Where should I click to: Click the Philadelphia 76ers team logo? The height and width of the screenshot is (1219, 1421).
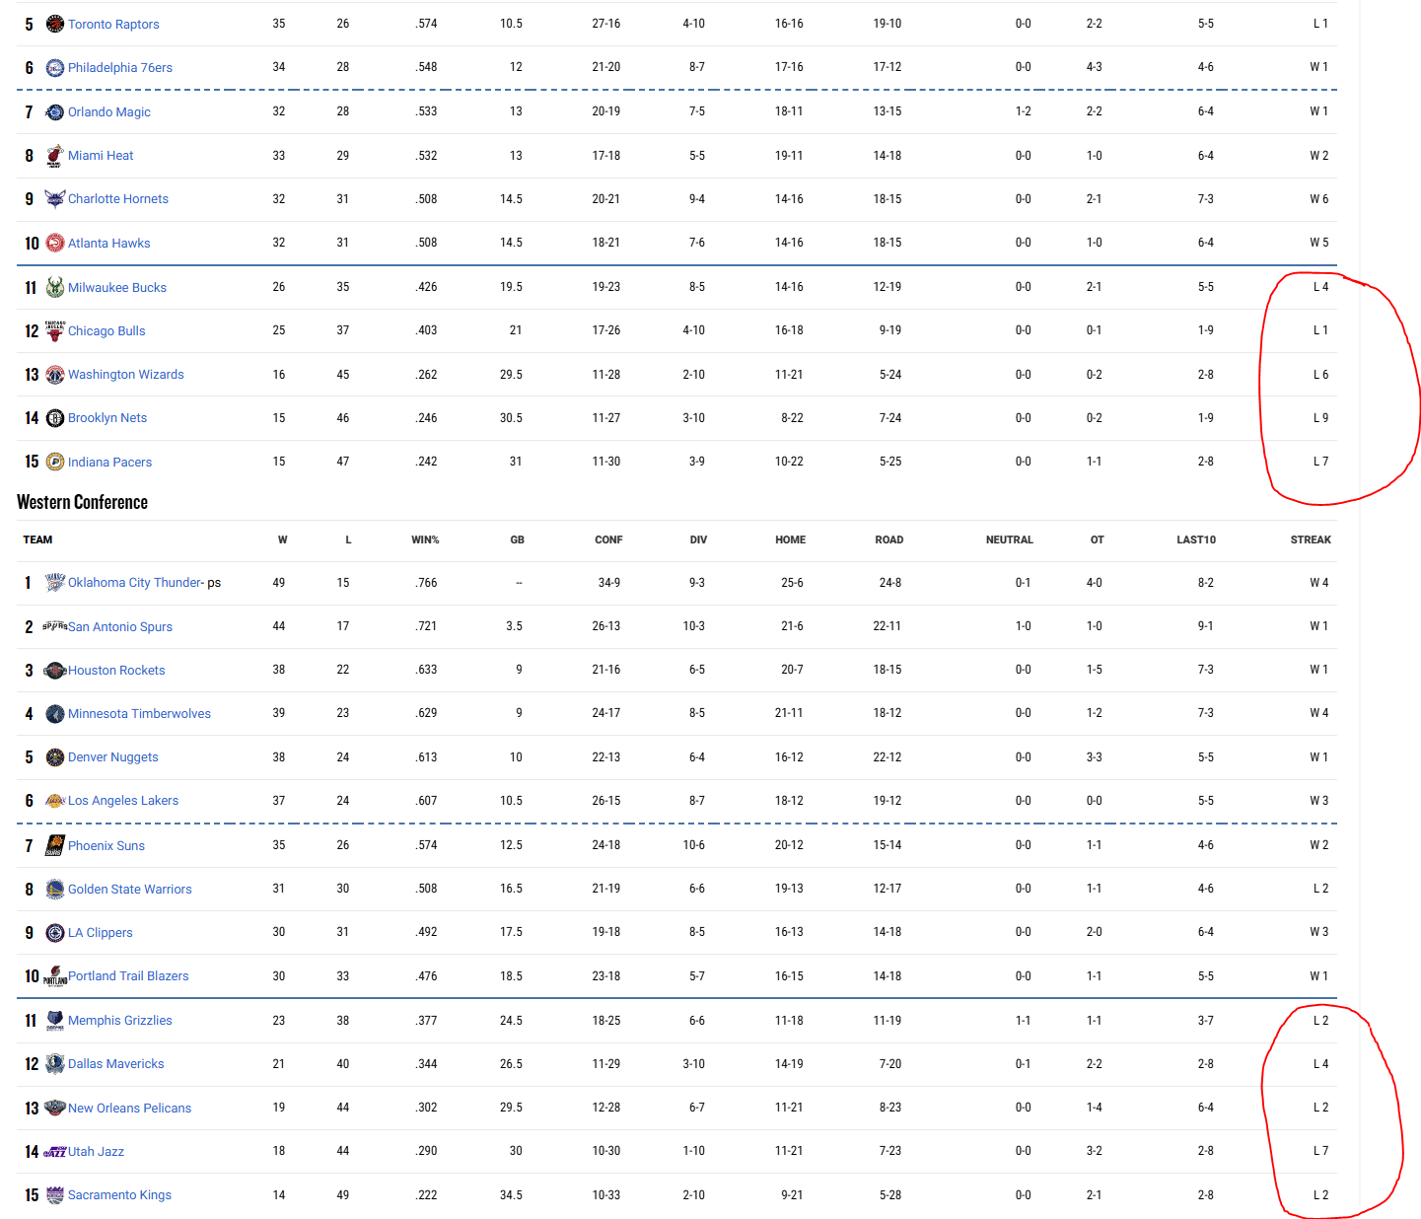(55, 67)
